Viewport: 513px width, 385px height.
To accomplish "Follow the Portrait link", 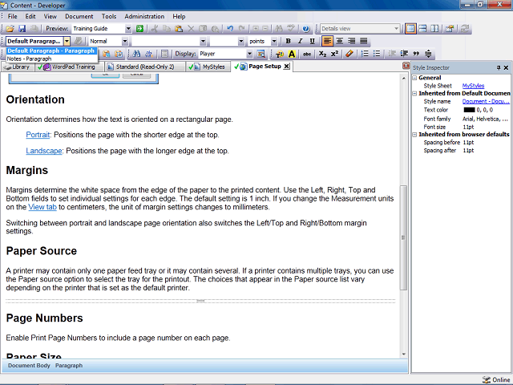I will (x=38, y=135).
